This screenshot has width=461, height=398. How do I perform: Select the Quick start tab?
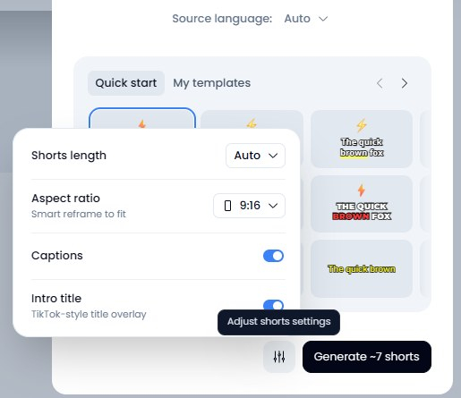(x=126, y=83)
